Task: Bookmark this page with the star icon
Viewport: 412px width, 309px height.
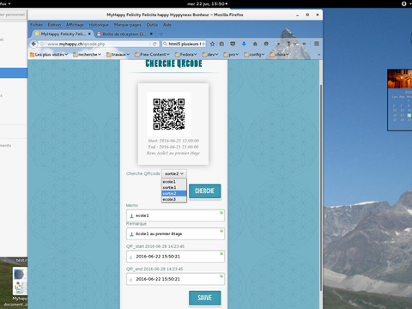Action: [212, 44]
